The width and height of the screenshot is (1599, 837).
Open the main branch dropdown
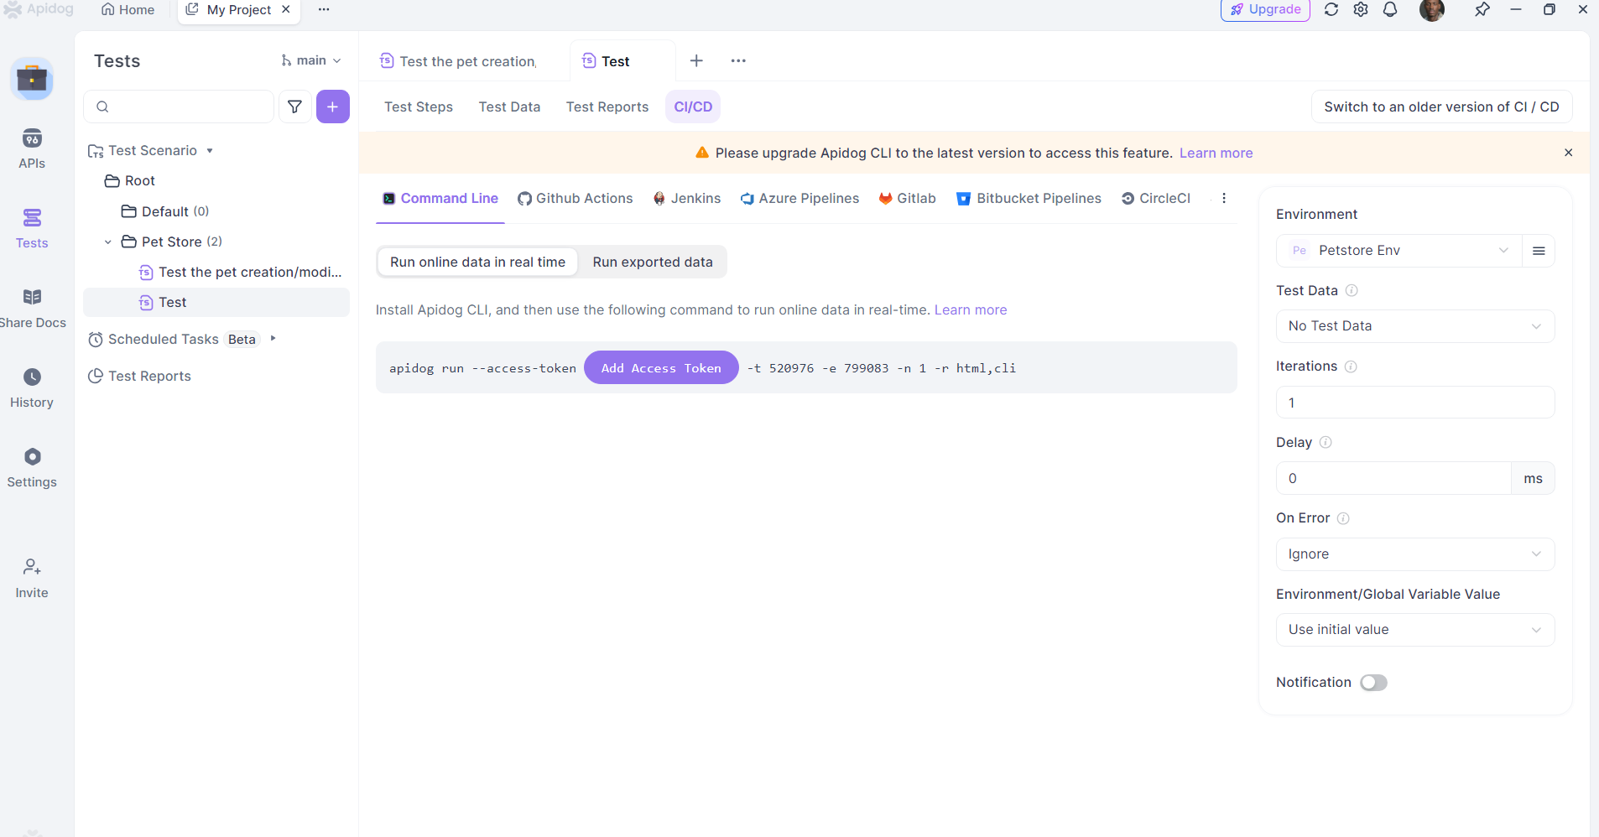[311, 60]
